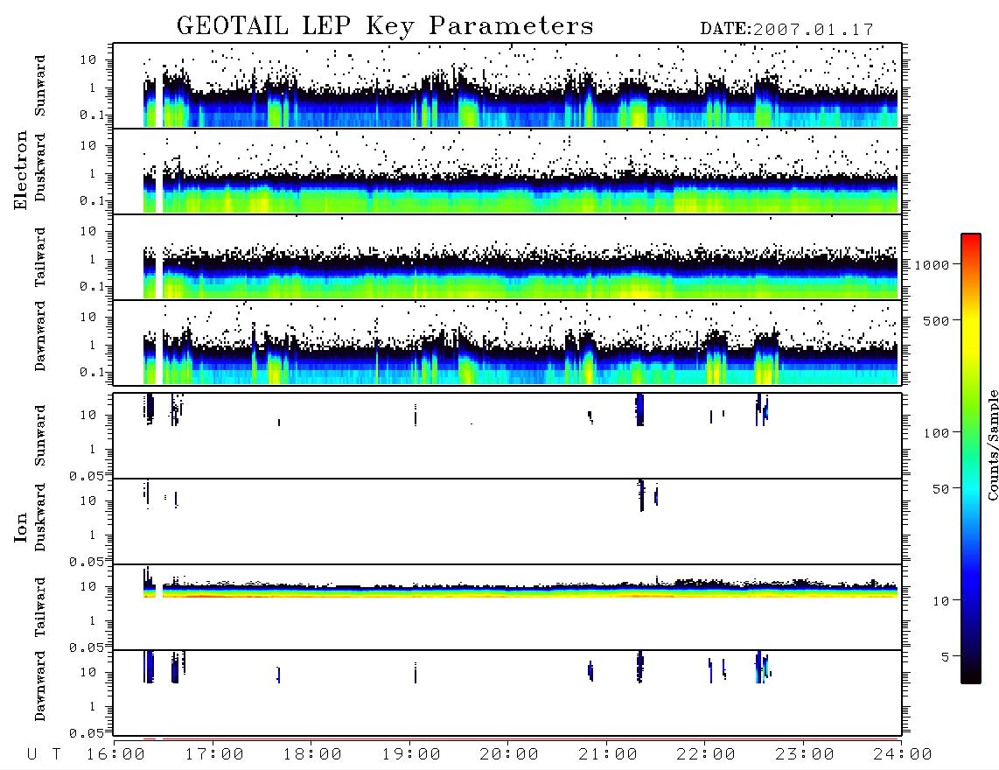The height and width of the screenshot is (770, 999).
Task: Click the vertical Electron group label
Action: 20,170
